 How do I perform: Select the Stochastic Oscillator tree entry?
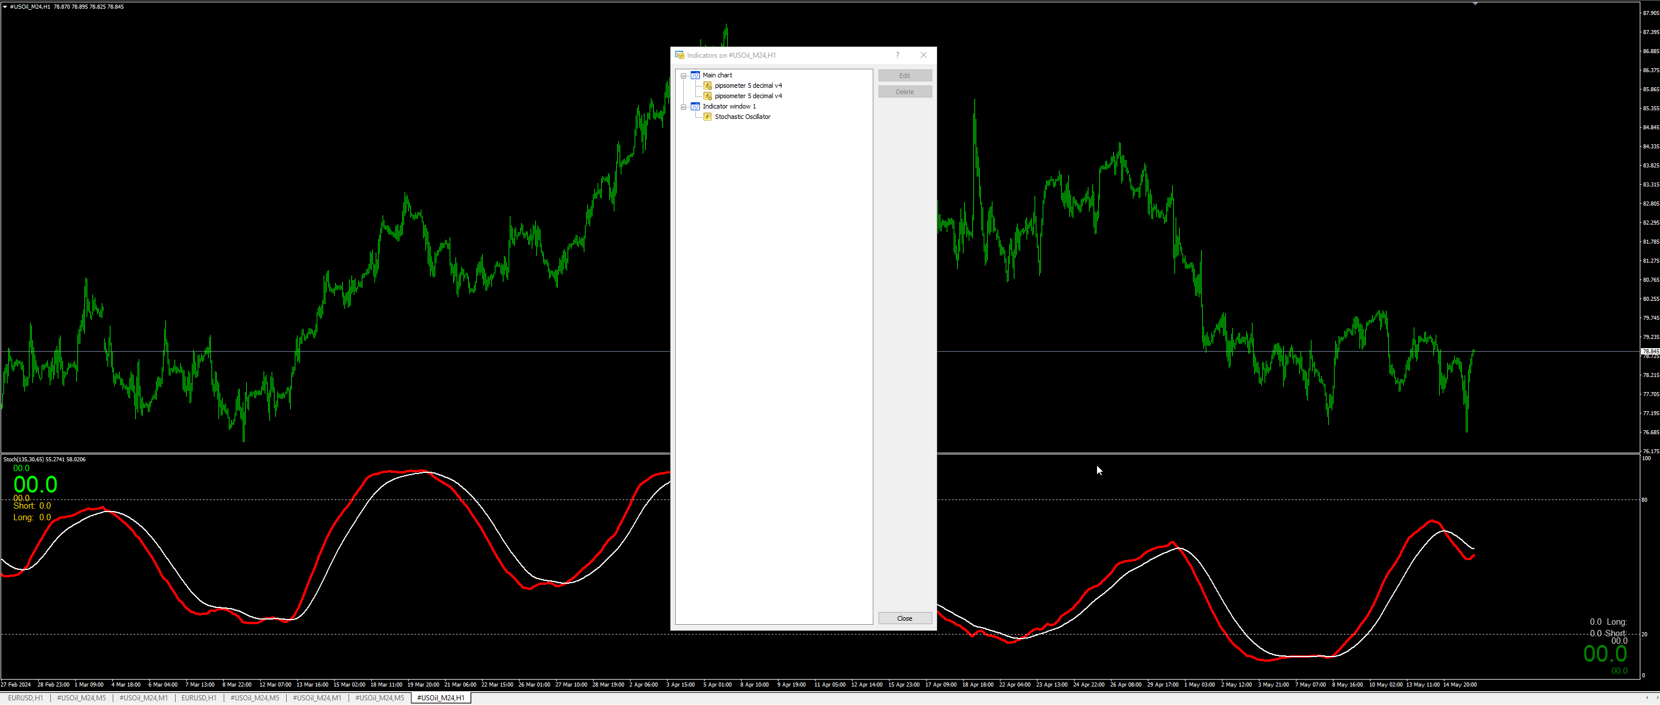point(742,117)
